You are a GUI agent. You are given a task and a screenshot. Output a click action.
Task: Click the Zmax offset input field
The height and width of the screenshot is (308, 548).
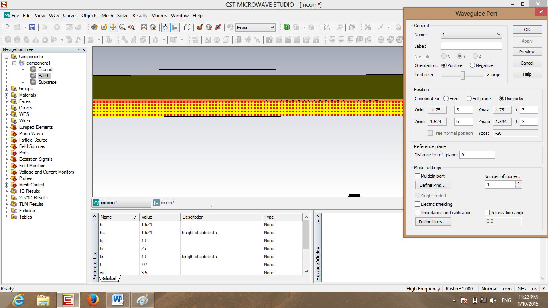pyautogui.click(x=529, y=122)
